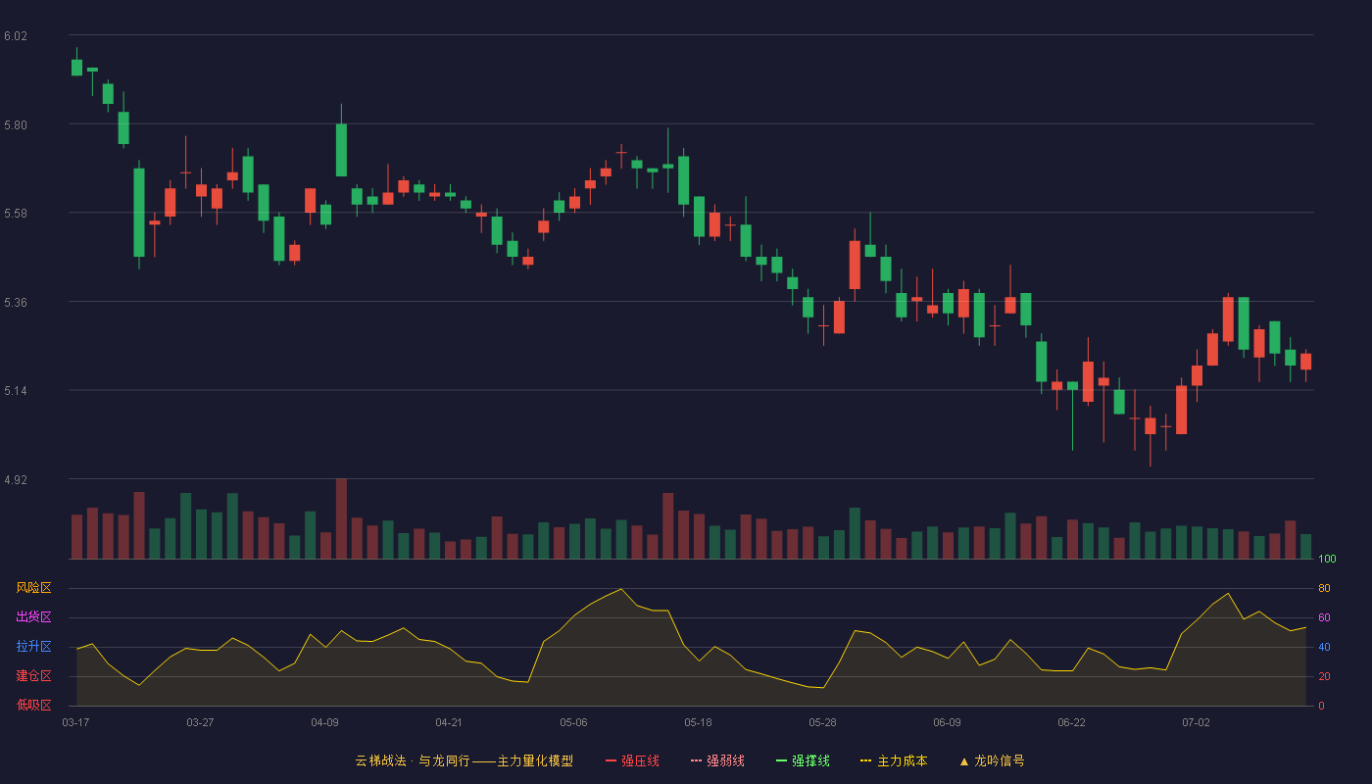Click the 主力成本 dashed yellow legend icon
The height and width of the screenshot is (784, 1372).
pos(865,760)
